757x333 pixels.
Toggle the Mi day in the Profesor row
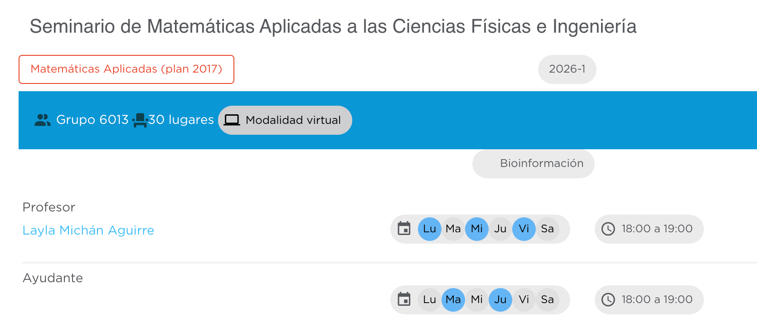[476, 229]
